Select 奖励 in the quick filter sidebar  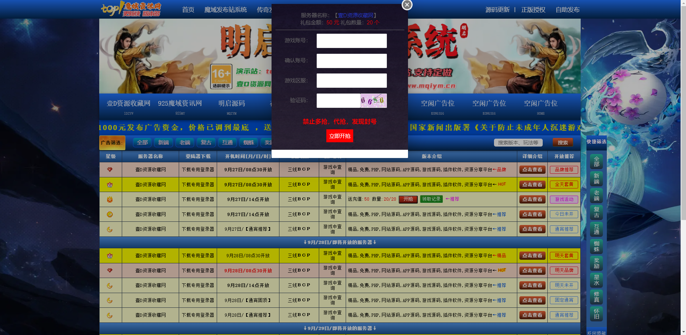[596, 263]
